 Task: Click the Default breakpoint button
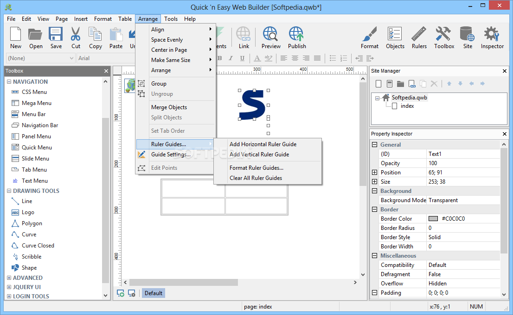click(x=153, y=293)
